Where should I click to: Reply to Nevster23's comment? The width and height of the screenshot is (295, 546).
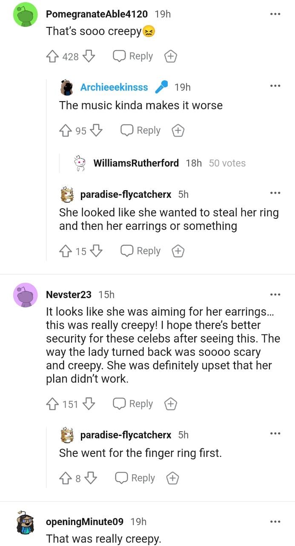click(x=133, y=404)
